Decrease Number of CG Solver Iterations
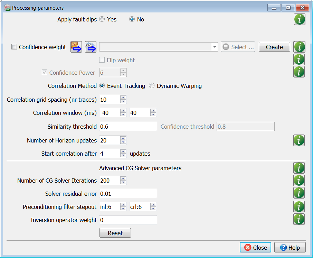The image size is (313, 258). pyautogui.click(x=123, y=182)
